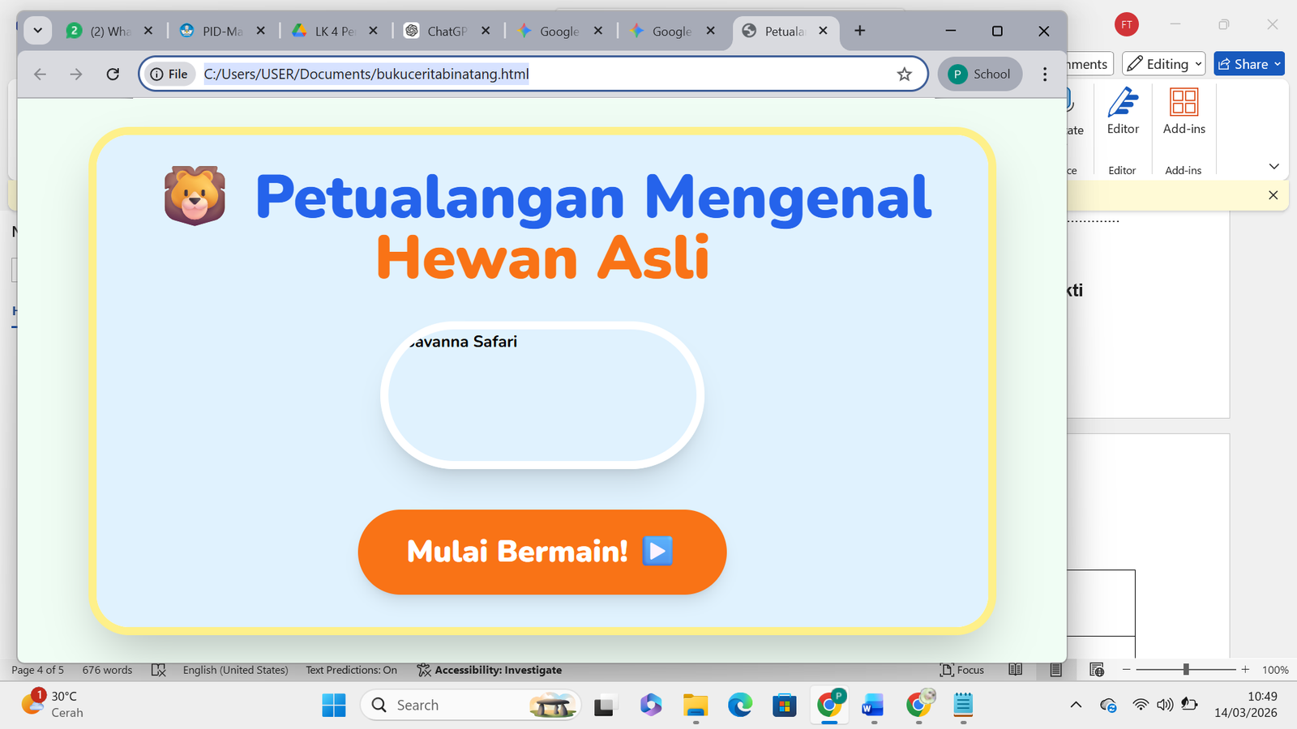
Task: Open the Word Editor icon in the ribbon
Action: tap(1123, 112)
